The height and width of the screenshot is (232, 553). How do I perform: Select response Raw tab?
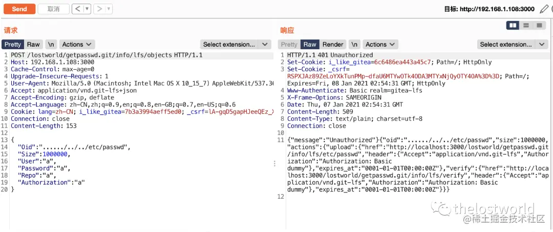click(x=310, y=45)
